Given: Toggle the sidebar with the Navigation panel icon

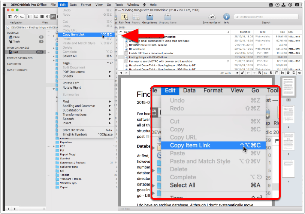Looking at the screenshot, I should [10, 17].
